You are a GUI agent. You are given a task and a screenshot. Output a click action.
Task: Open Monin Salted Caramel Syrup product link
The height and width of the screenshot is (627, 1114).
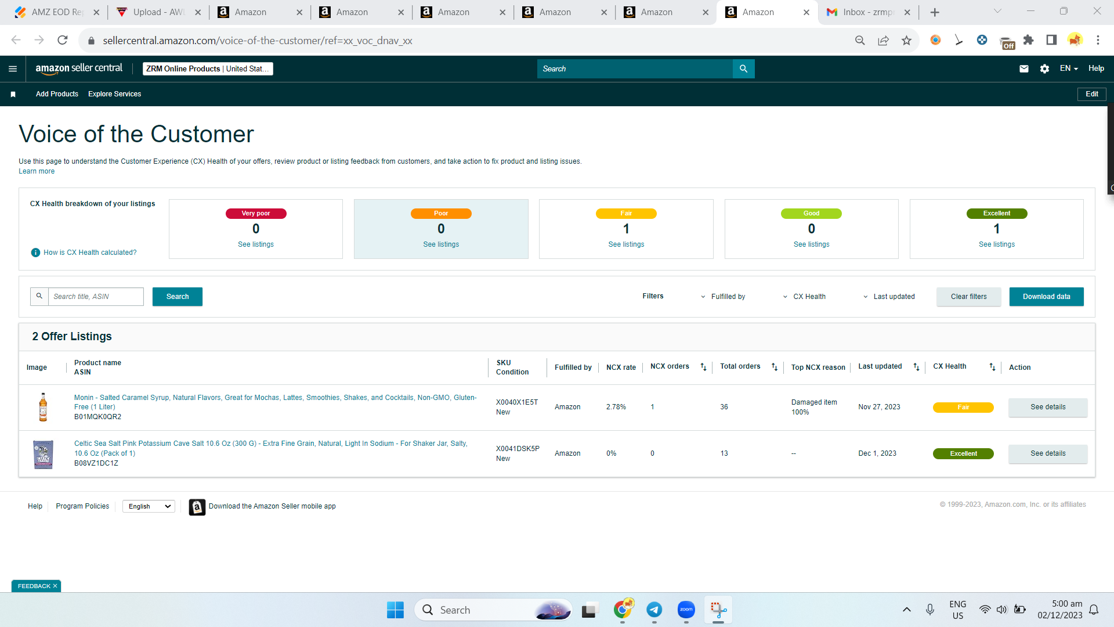click(x=276, y=402)
